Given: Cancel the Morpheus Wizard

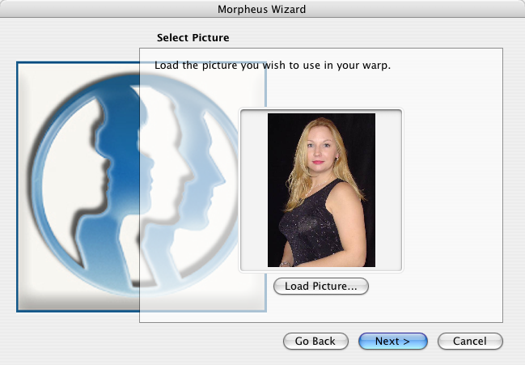Looking at the screenshot, I should coord(470,341).
